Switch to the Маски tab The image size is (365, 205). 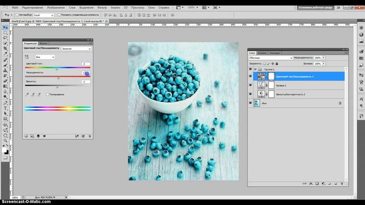point(43,43)
